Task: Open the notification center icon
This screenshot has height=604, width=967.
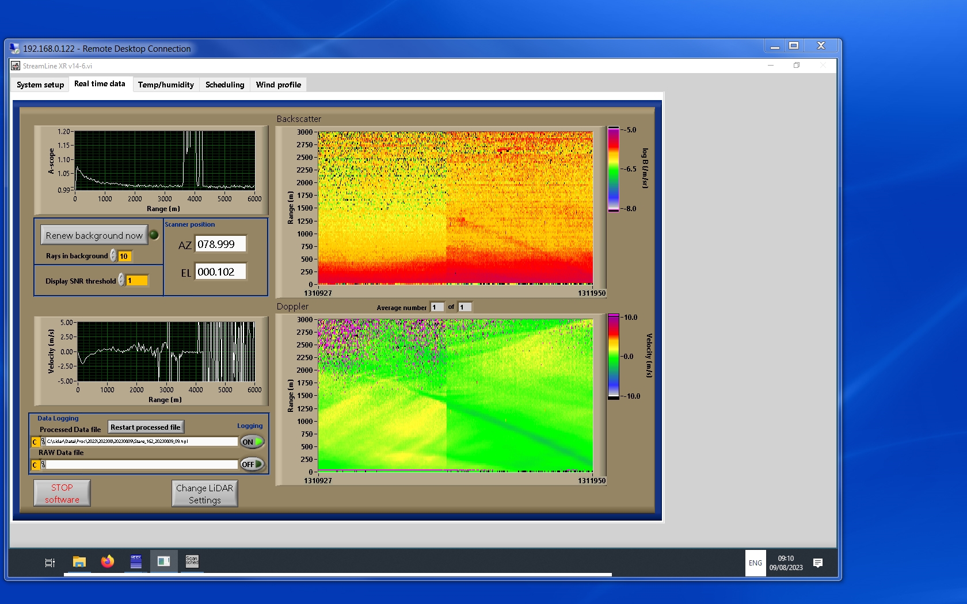Action: click(817, 563)
